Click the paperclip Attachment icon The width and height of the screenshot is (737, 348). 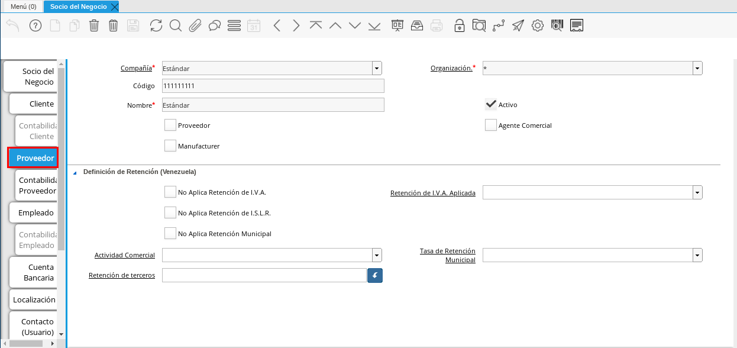[195, 25]
